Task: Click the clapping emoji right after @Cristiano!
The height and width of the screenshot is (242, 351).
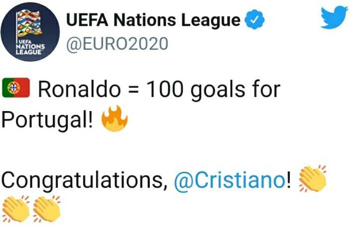Action: 313,179
